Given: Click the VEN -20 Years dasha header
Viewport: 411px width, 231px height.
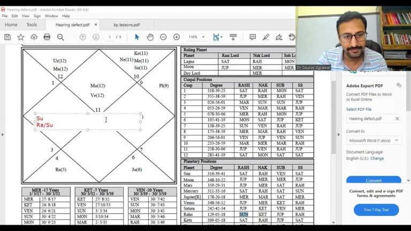Looking at the screenshot, I should 152,192.
